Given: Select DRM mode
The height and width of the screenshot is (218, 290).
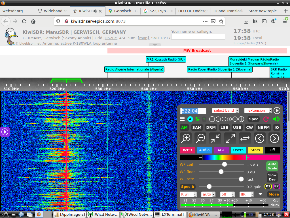Looking at the screenshot, I should tap(211, 128).
